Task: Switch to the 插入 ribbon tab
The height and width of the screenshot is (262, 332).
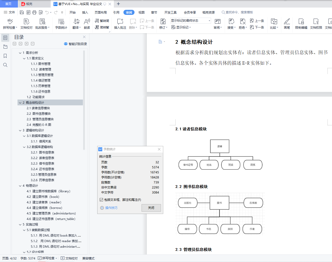Action: coord(85,12)
